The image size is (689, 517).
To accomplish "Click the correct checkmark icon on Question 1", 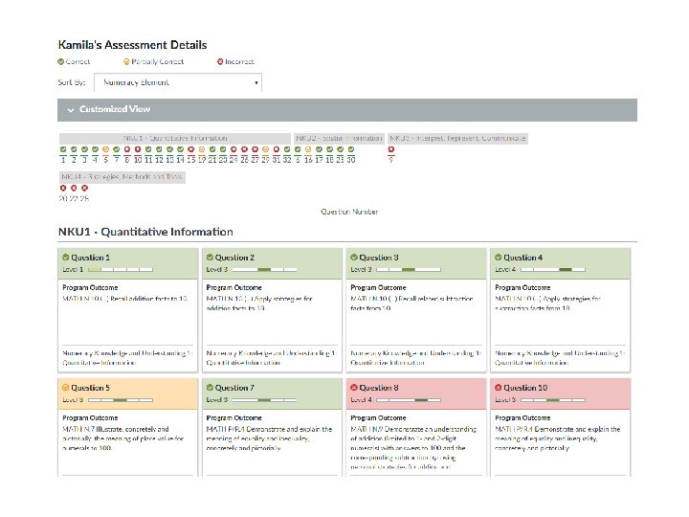I will 65,258.
